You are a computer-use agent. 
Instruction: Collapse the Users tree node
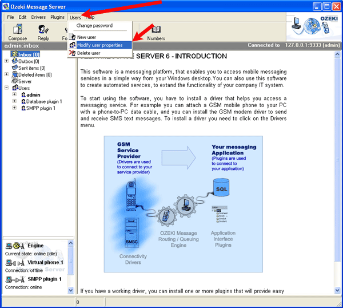click(6, 88)
